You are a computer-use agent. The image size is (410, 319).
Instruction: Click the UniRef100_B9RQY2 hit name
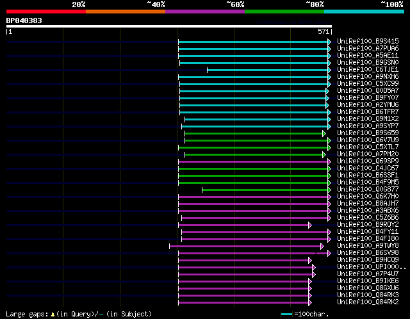click(368, 225)
